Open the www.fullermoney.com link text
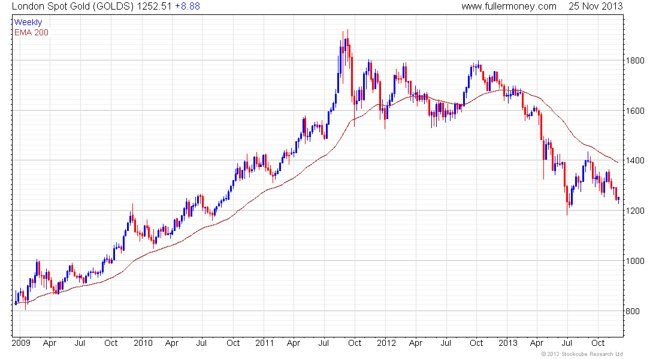Viewport: 659px width, 359px height. coord(509,7)
